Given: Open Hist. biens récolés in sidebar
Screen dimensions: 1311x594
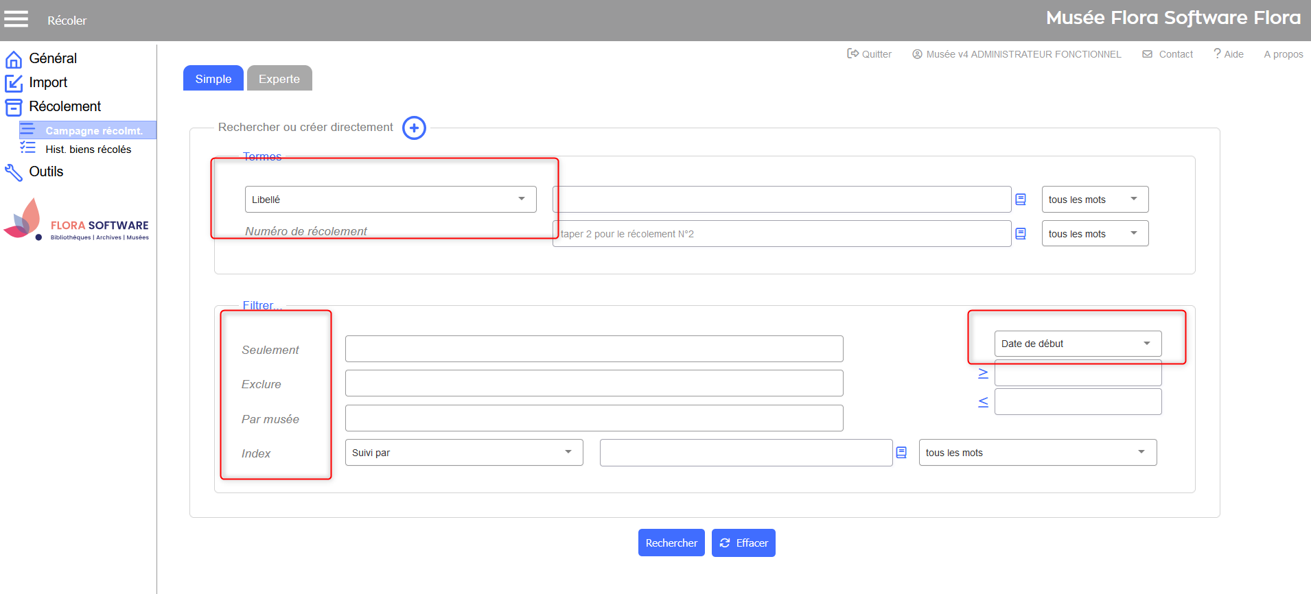Looking at the screenshot, I should point(88,150).
